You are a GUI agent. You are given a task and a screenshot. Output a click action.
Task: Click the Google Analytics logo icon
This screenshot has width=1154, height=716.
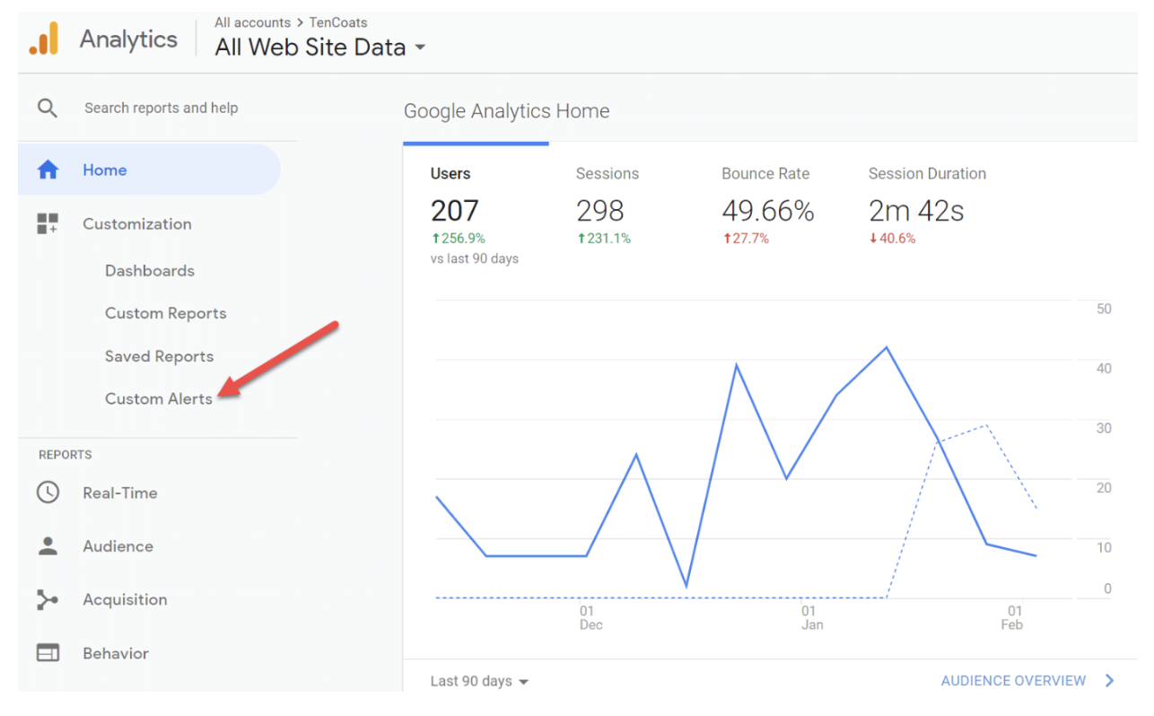pos(44,39)
